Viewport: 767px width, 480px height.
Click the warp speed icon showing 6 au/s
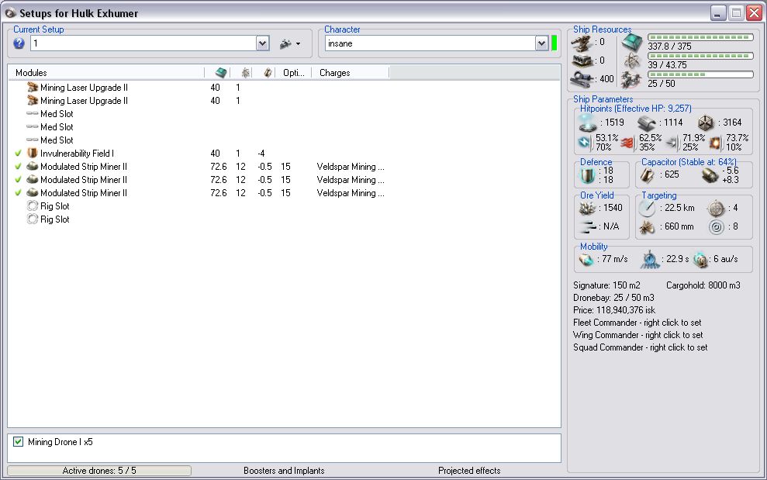pos(700,260)
